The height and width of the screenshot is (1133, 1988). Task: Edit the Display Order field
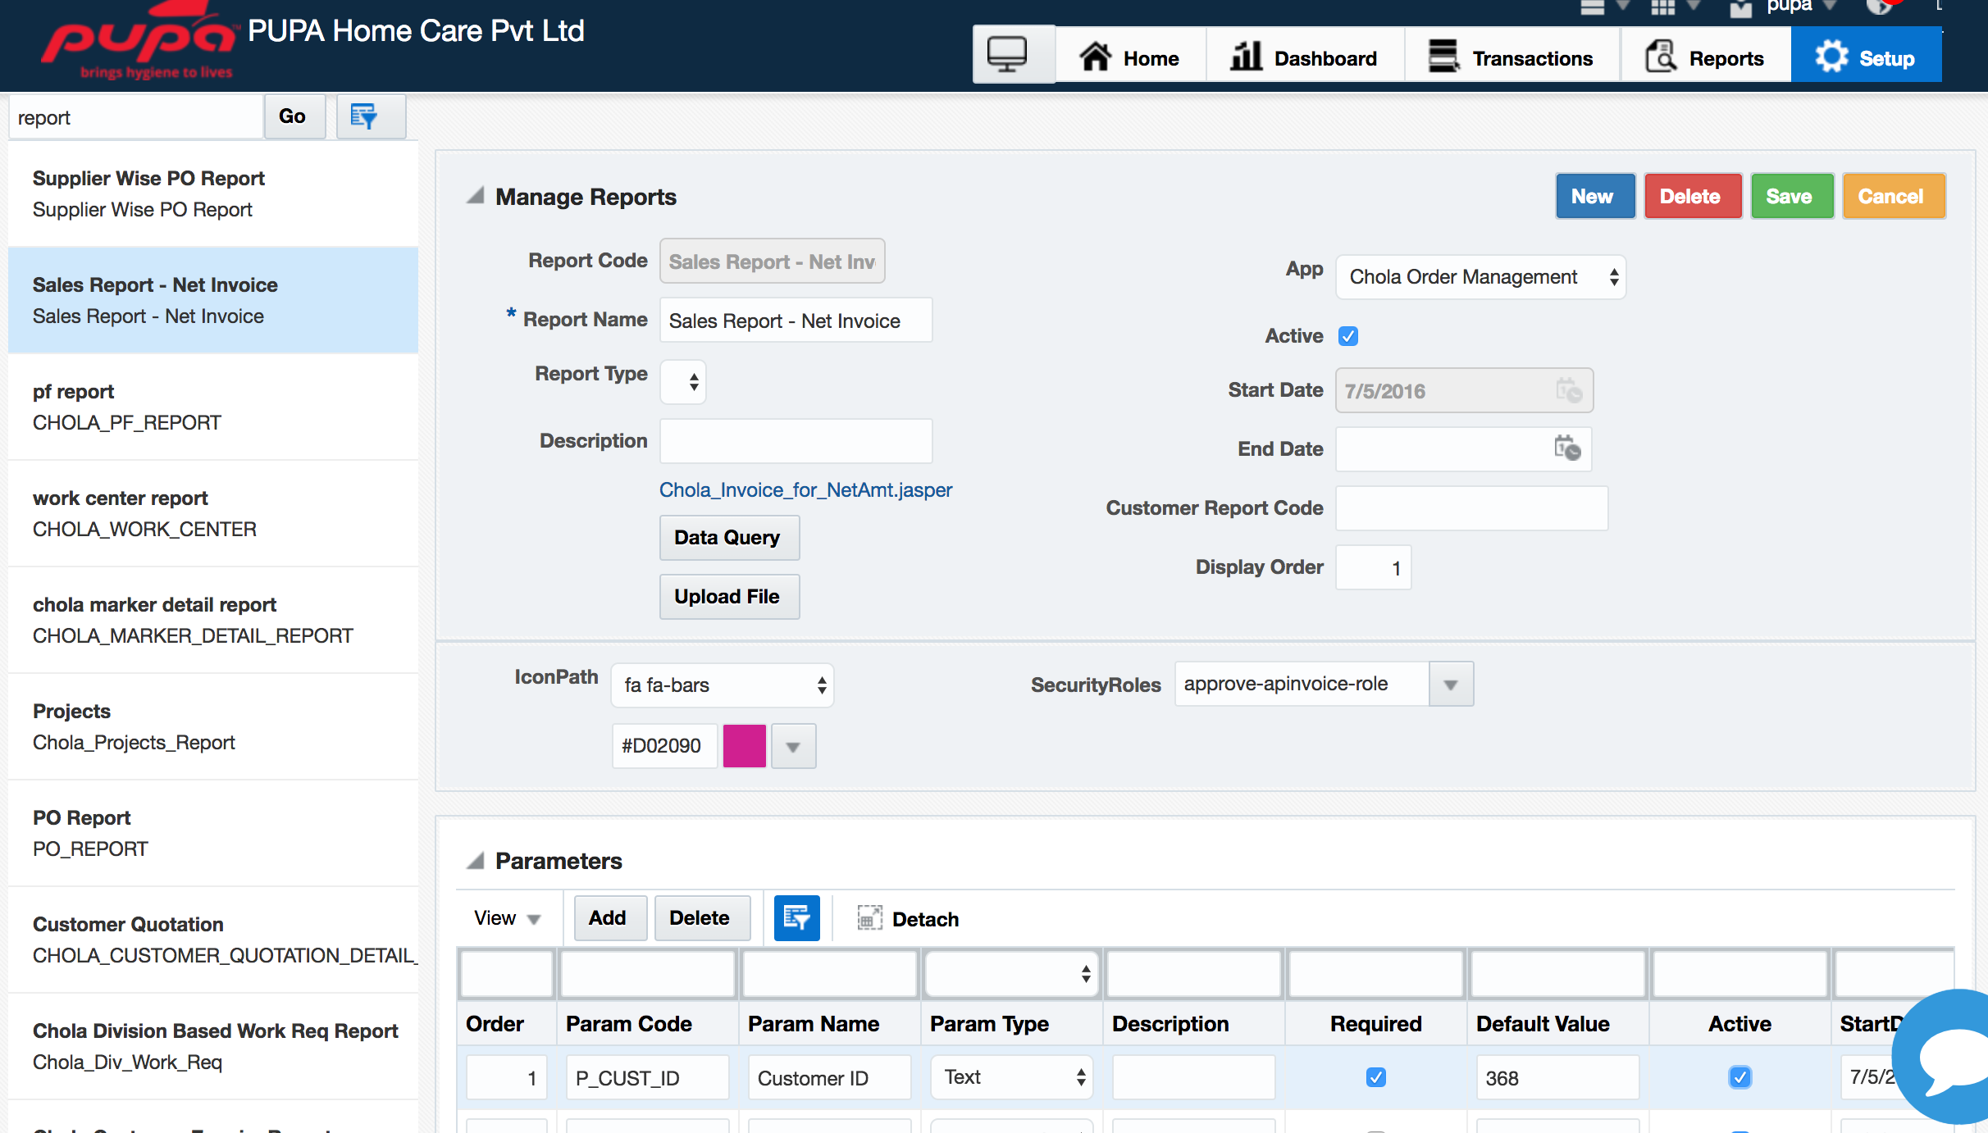pos(1373,567)
